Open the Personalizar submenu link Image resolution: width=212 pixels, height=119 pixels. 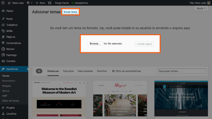[8, 81]
